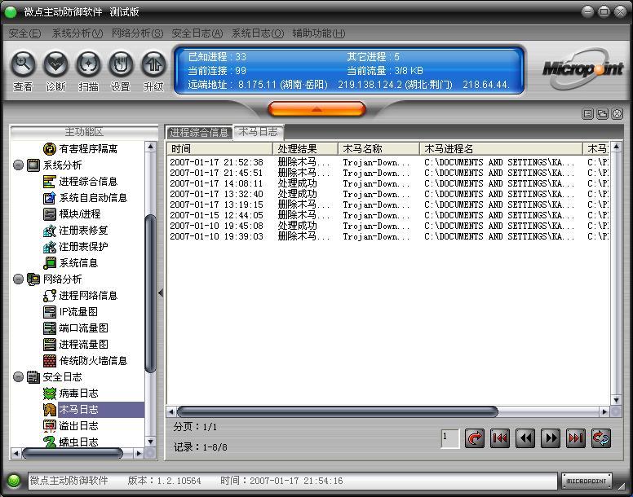Close the log panel with the circled X icon
Viewport: 633px width, 497px height.
click(x=618, y=114)
